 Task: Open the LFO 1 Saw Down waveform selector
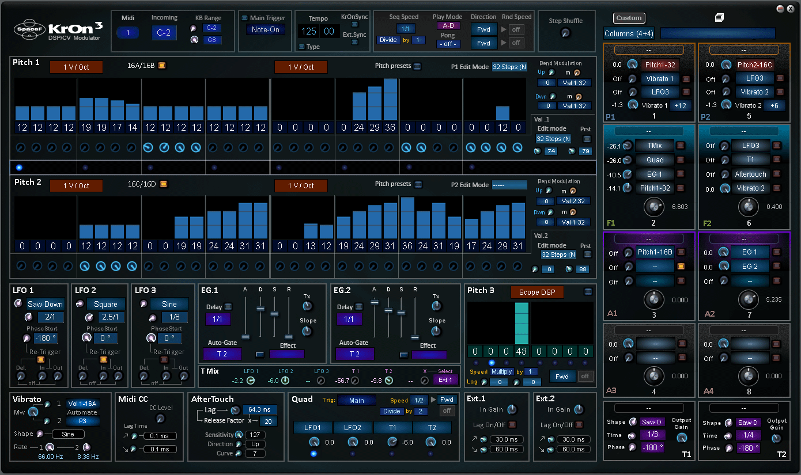coord(46,304)
